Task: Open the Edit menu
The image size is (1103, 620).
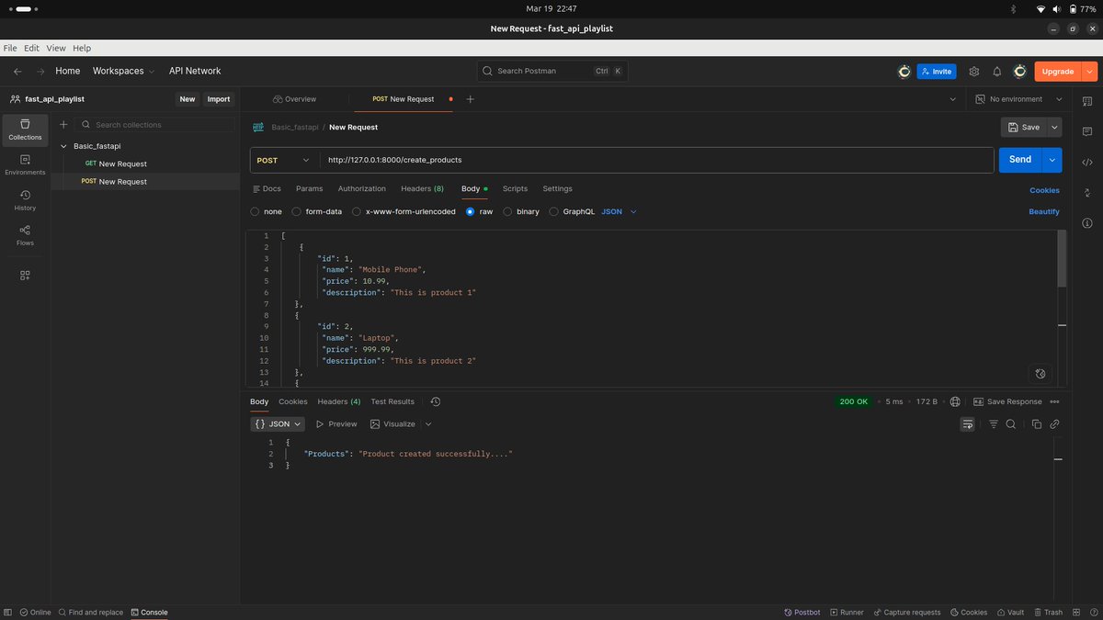Action: 31,48
